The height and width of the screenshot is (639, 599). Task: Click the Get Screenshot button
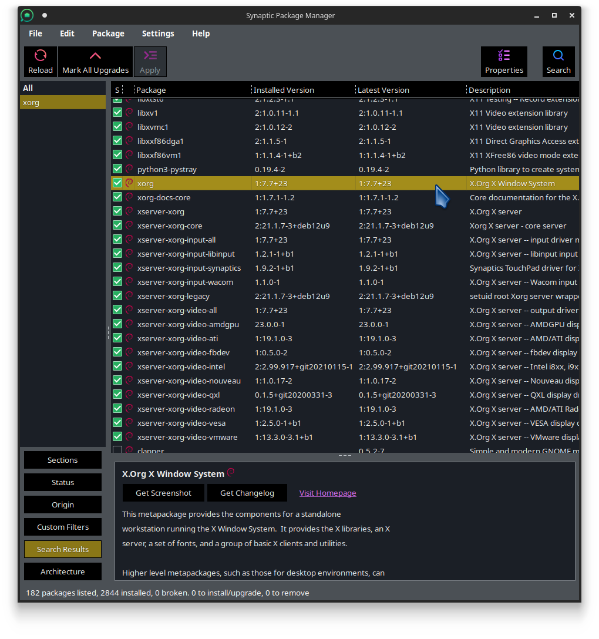[163, 493]
